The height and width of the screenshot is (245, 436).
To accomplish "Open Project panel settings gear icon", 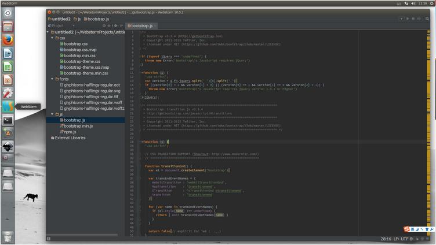I will (116, 26).
